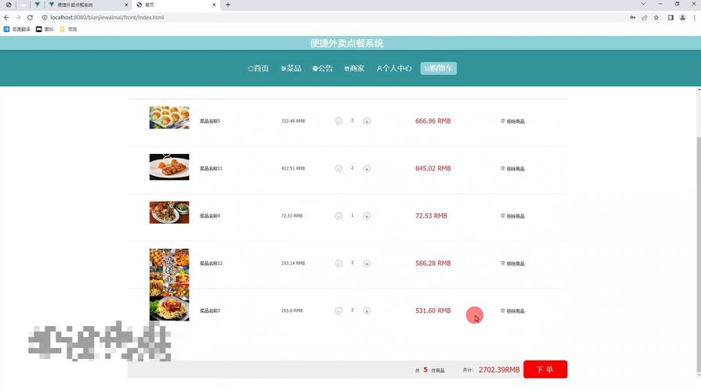Open 个人中心 personal center

[394, 69]
